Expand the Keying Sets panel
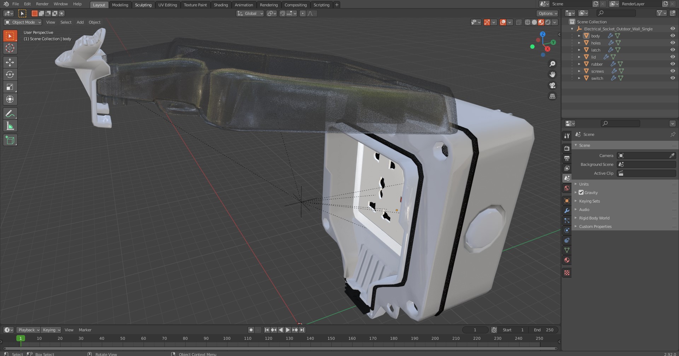 (590, 201)
